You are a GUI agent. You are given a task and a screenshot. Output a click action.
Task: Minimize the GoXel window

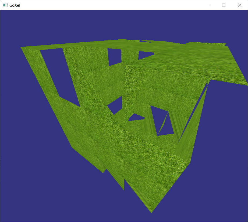pos(208,5)
